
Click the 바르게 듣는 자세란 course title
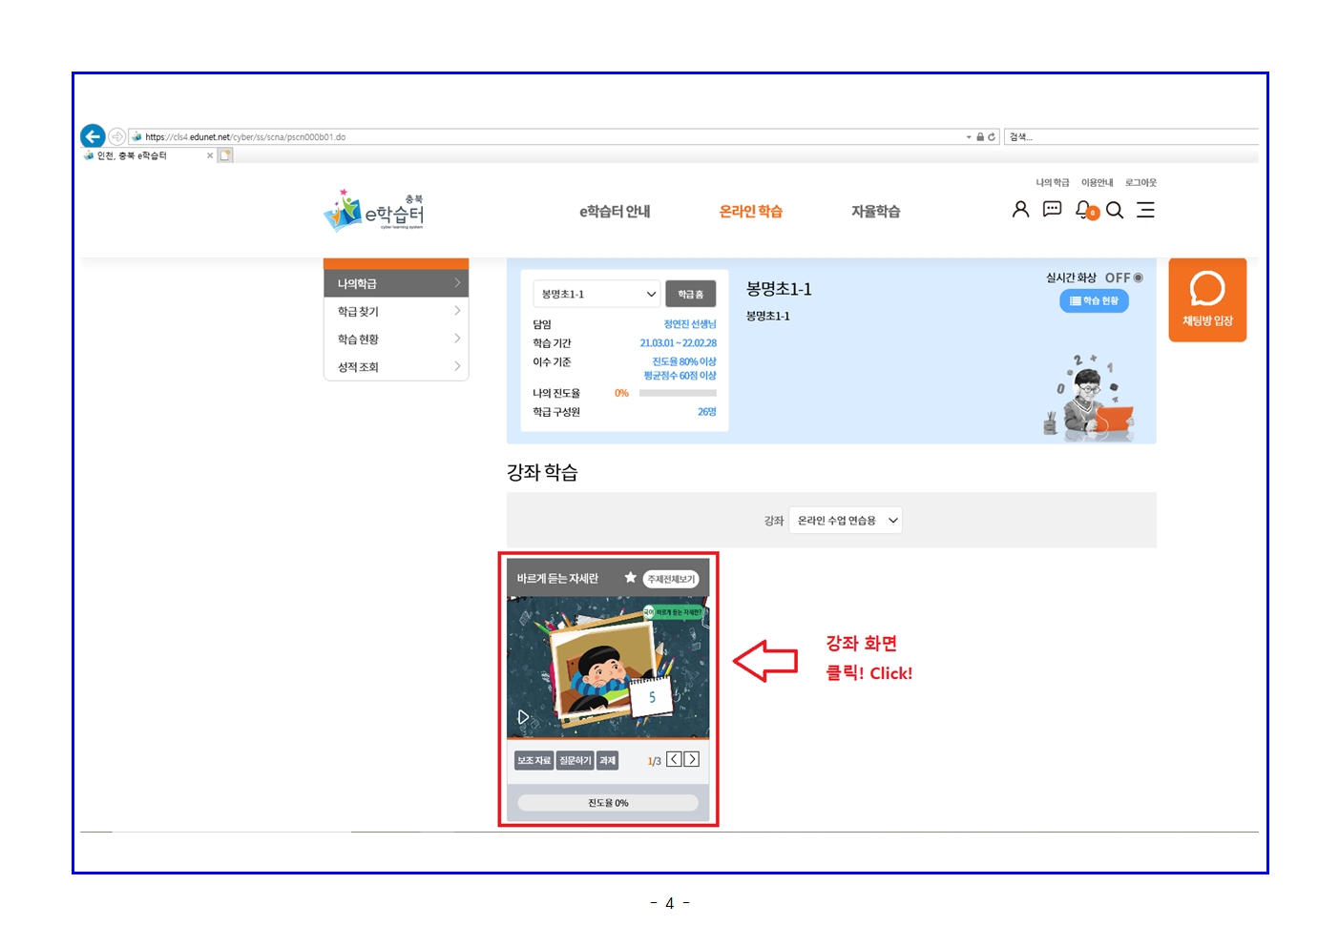coord(557,579)
